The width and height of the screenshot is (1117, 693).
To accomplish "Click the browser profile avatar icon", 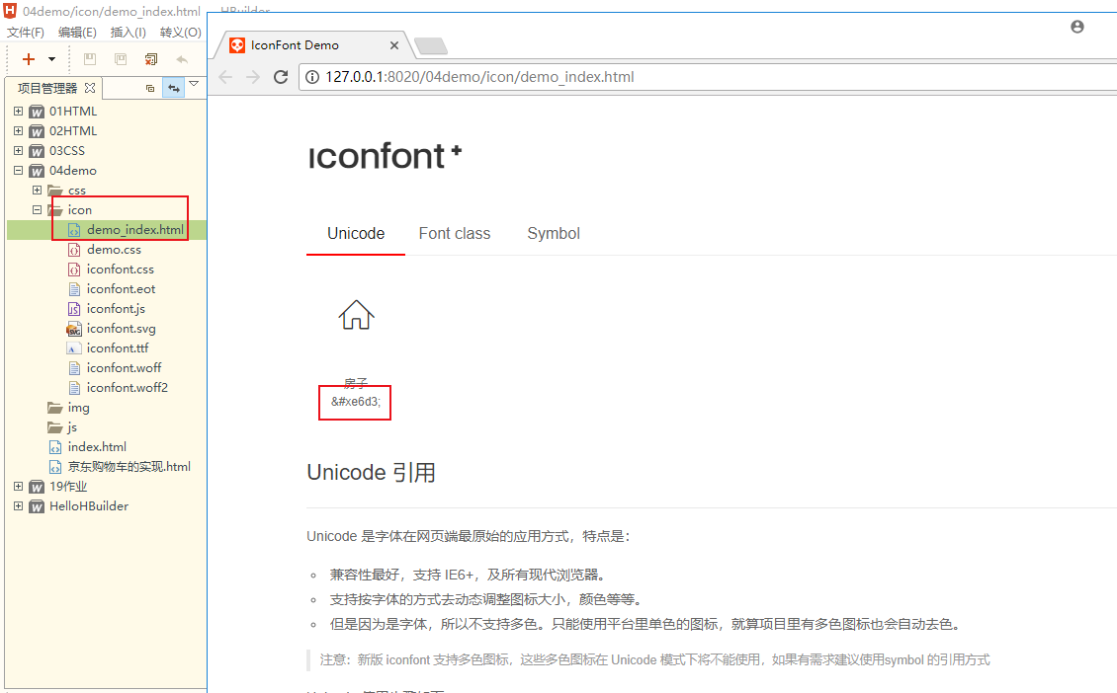I will point(1077,27).
